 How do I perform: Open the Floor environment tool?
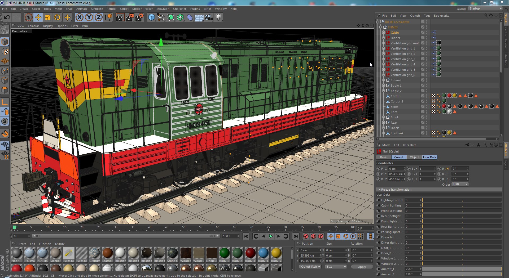pyautogui.click(x=199, y=17)
